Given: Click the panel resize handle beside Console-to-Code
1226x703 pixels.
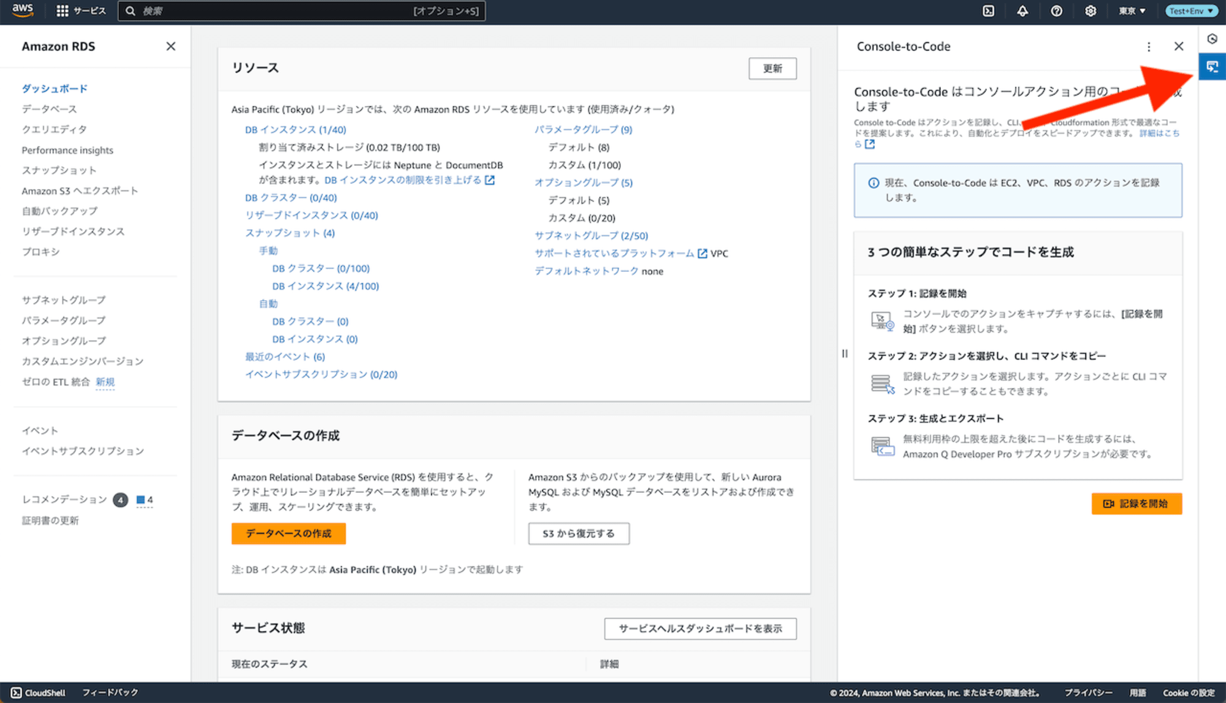Looking at the screenshot, I should [845, 353].
